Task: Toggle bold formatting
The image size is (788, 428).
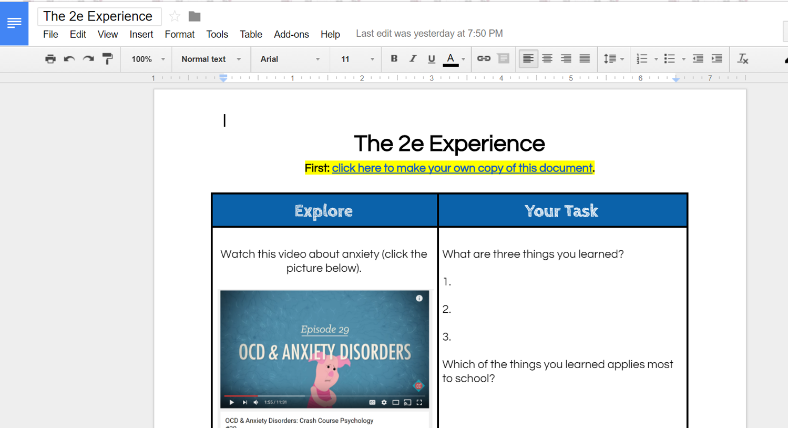Action: point(394,59)
